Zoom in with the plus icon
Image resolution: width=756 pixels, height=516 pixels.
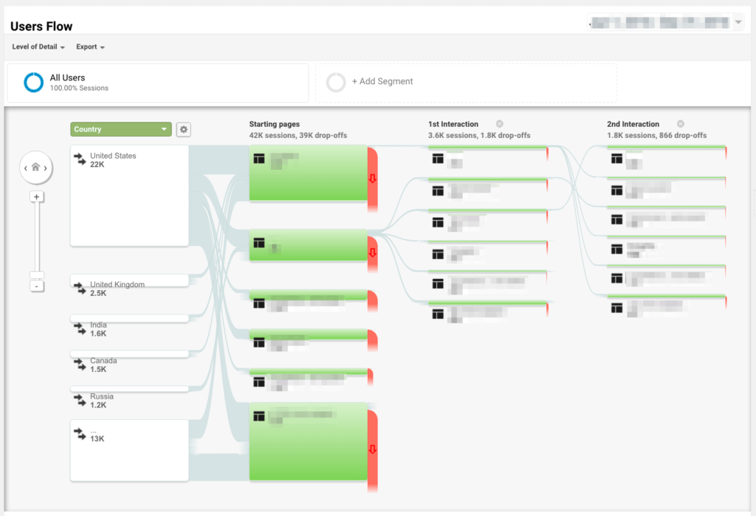pos(36,196)
